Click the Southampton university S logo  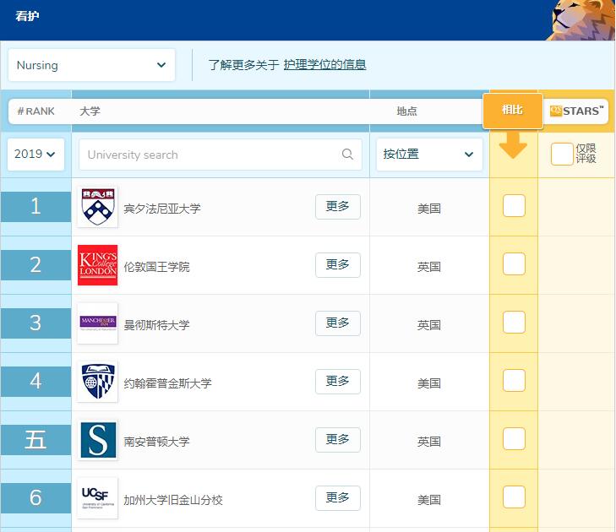pos(97,440)
